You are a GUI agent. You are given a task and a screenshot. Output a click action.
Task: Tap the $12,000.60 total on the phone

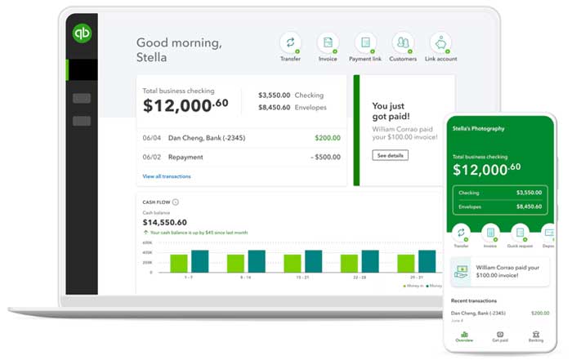(487, 170)
